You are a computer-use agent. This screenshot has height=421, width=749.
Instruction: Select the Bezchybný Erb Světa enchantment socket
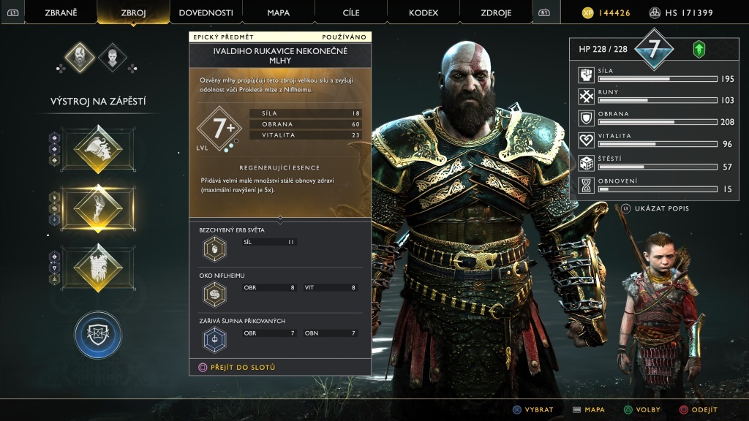click(x=214, y=249)
